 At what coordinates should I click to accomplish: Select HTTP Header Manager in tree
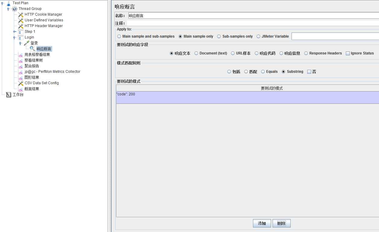(44, 26)
